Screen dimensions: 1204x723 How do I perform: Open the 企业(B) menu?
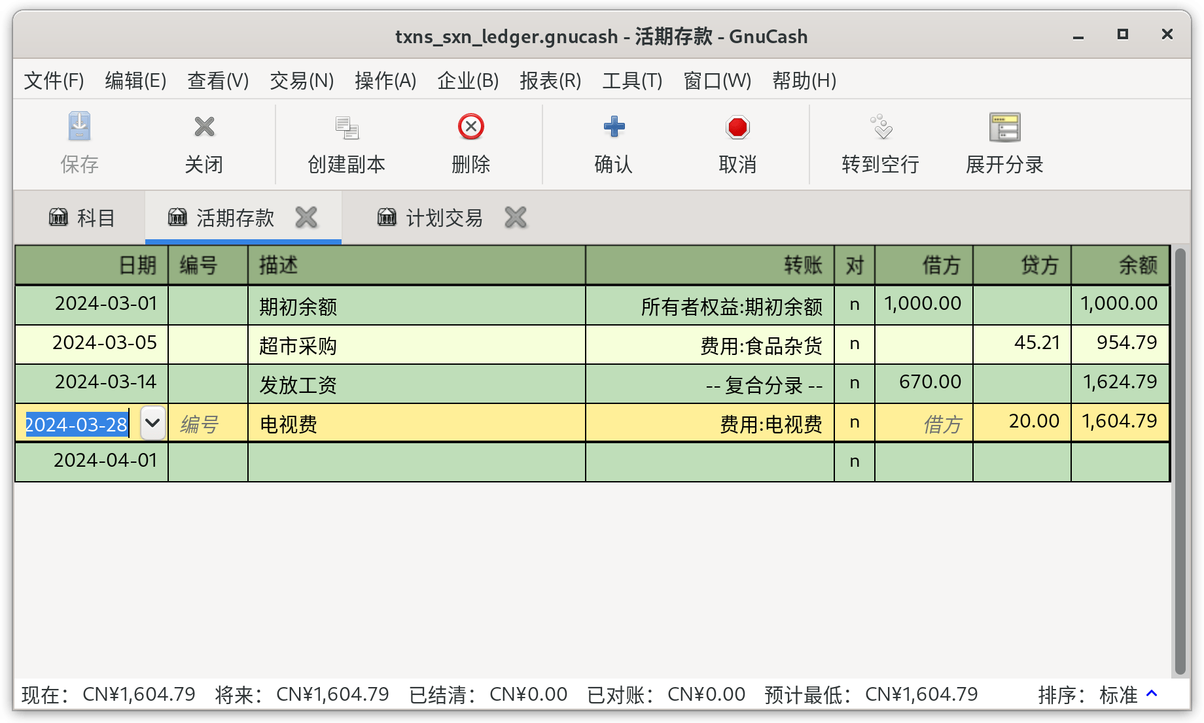click(x=468, y=80)
